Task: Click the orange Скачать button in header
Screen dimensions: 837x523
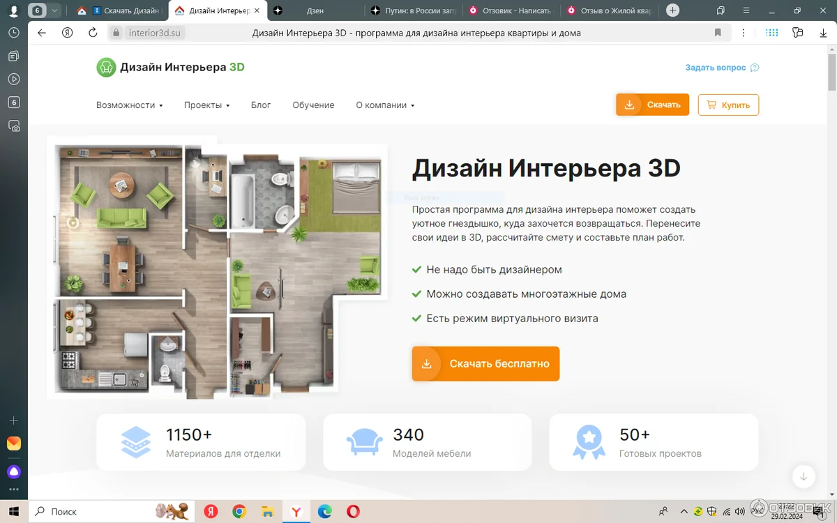Action: pyautogui.click(x=652, y=105)
